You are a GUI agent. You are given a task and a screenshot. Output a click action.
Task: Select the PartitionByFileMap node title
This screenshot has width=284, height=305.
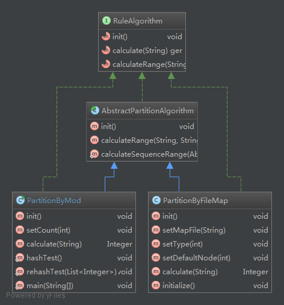(x=196, y=201)
